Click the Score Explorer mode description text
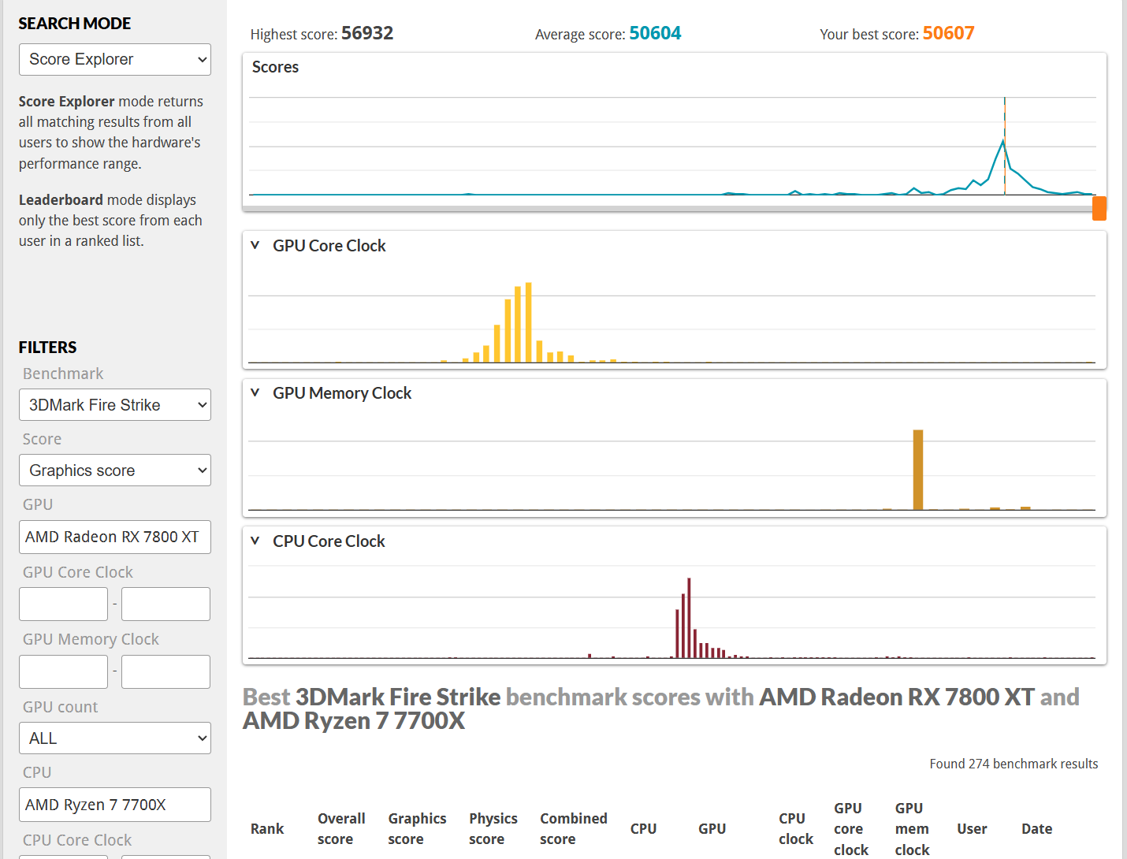The width and height of the screenshot is (1127, 859). click(110, 132)
